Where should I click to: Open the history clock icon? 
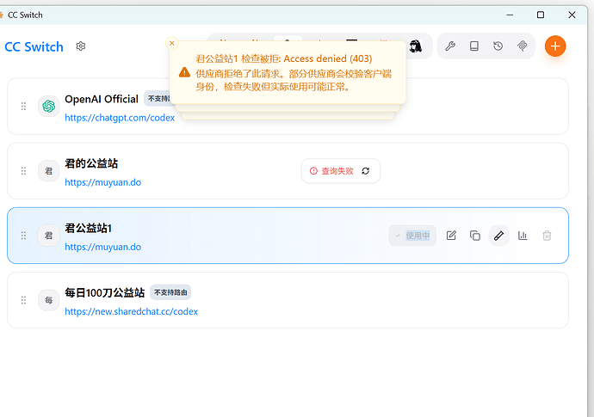(x=498, y=46)
